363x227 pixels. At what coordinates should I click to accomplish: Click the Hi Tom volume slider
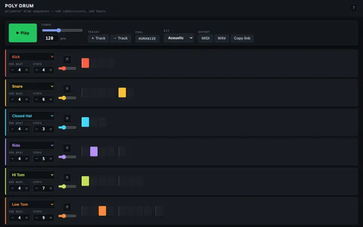click(x=67, y=187)
